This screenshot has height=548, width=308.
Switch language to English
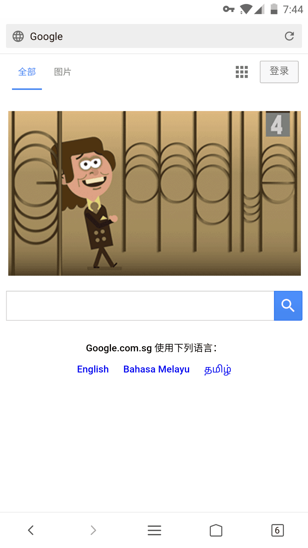(x=93, y=369)
